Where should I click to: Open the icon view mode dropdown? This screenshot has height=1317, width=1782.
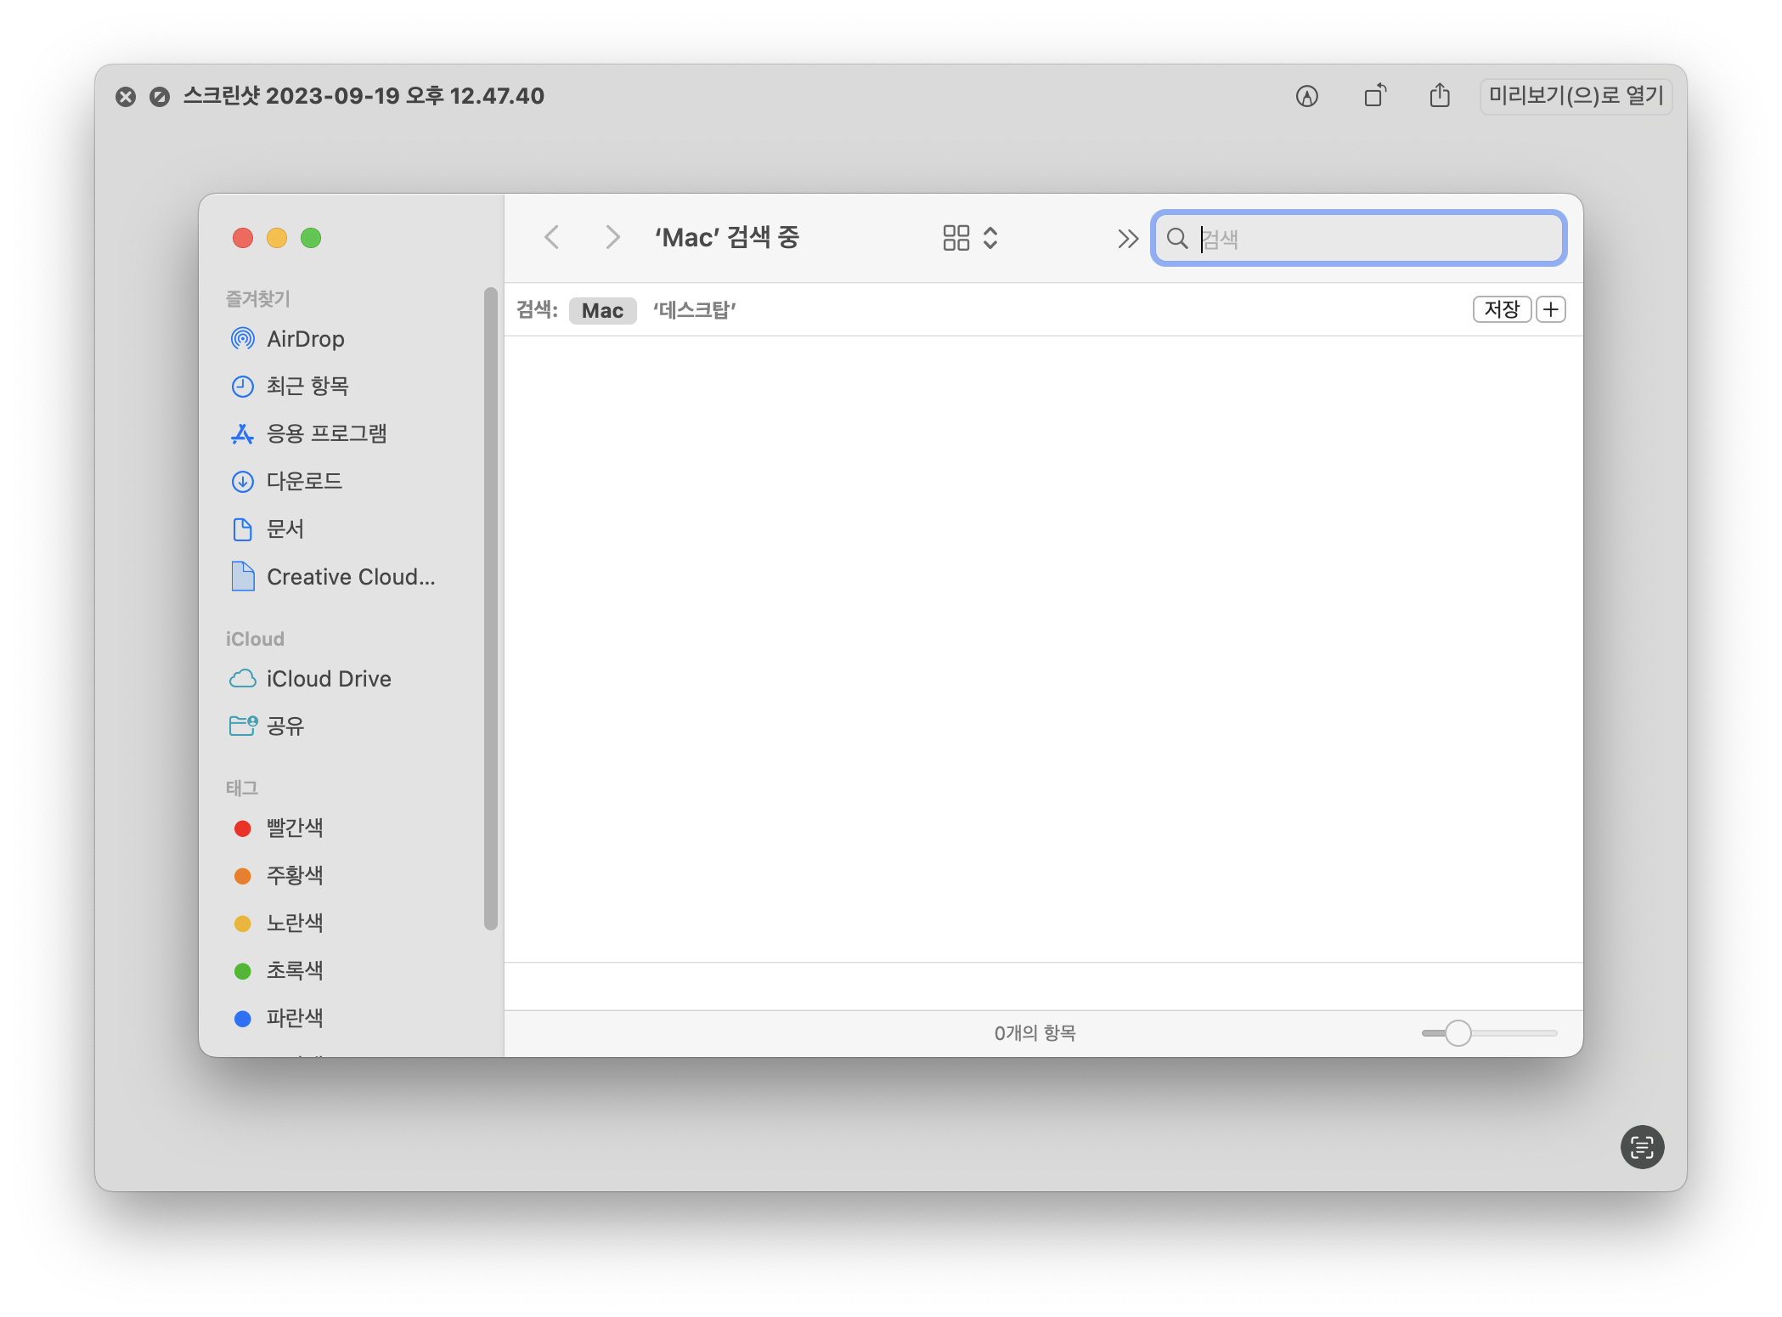click(x=969, y=238)
